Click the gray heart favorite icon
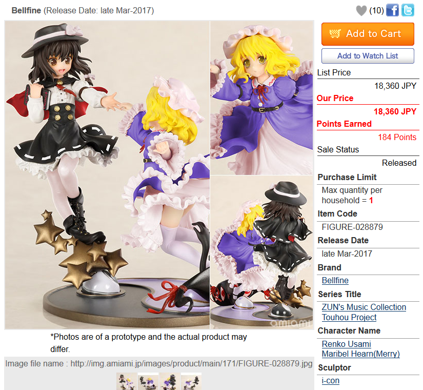 [361, 11]
